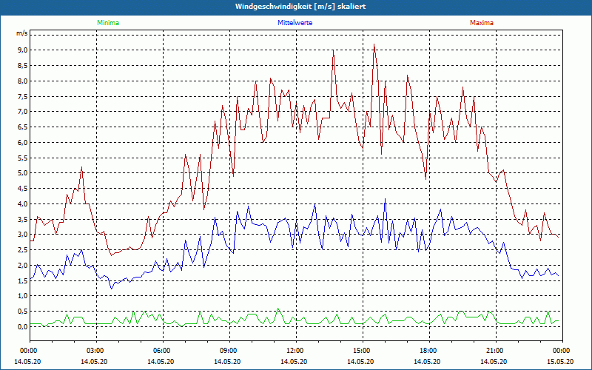This screenshot has width=592, height=370.
Task: Click the green Minima legend label
Action: [x=108, y=23]
